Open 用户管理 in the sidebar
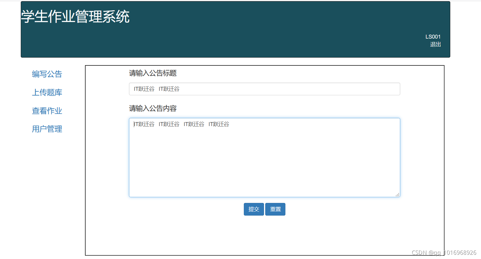The height and width of the screenshot is (259, 481). tap(47, 129)
